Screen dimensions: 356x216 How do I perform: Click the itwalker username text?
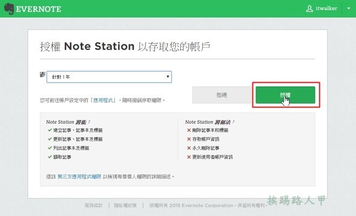[326, 9]
